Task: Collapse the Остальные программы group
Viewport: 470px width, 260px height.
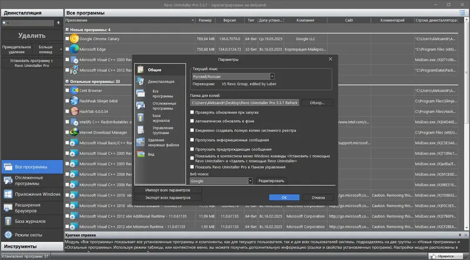Action: tap(67, 81)
